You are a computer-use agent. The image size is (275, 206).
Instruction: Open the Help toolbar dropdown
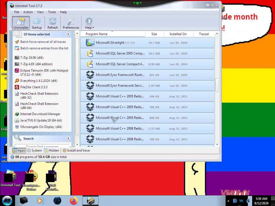(89, 23)
